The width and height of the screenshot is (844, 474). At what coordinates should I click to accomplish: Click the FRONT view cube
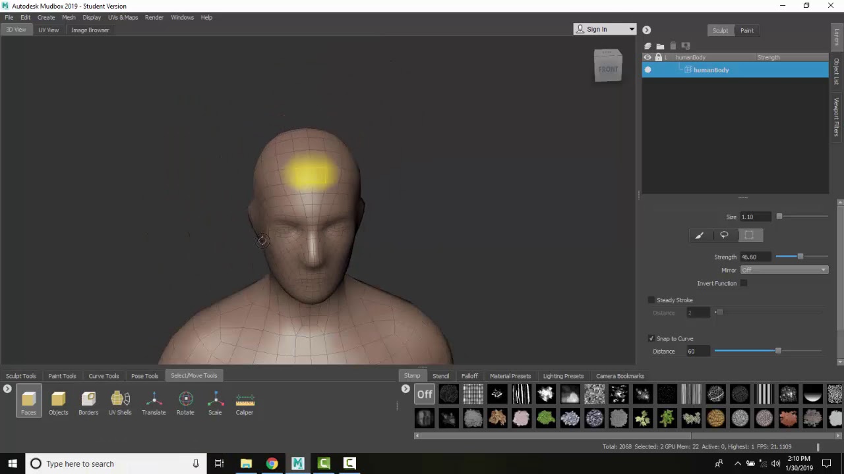pos(608,66)
